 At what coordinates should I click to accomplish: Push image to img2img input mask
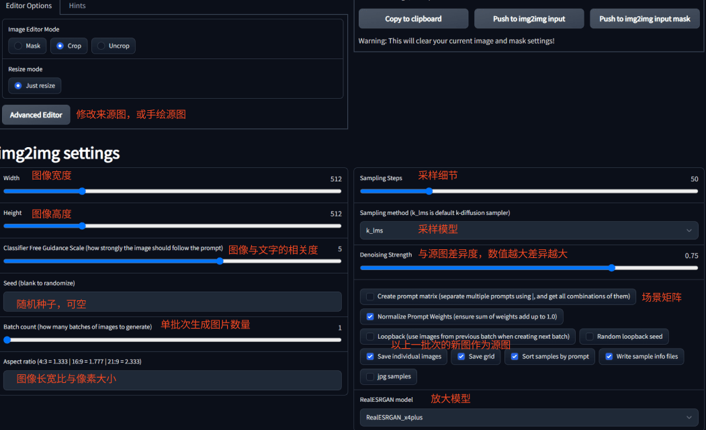click(x=644, y=18)
